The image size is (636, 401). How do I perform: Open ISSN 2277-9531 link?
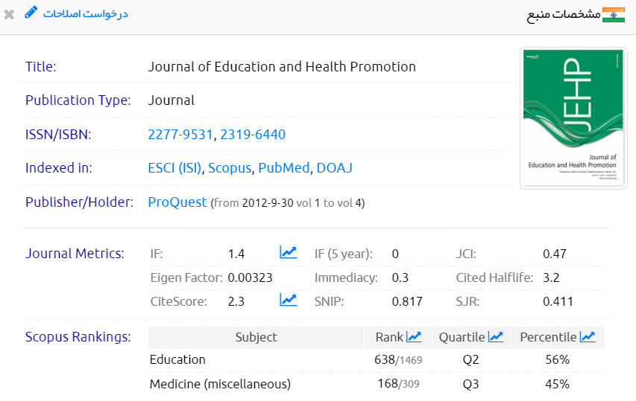pyautogui.click(x=180, y=135)
